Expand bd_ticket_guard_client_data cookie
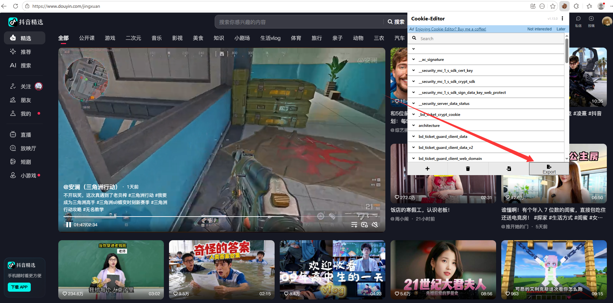 486,137
